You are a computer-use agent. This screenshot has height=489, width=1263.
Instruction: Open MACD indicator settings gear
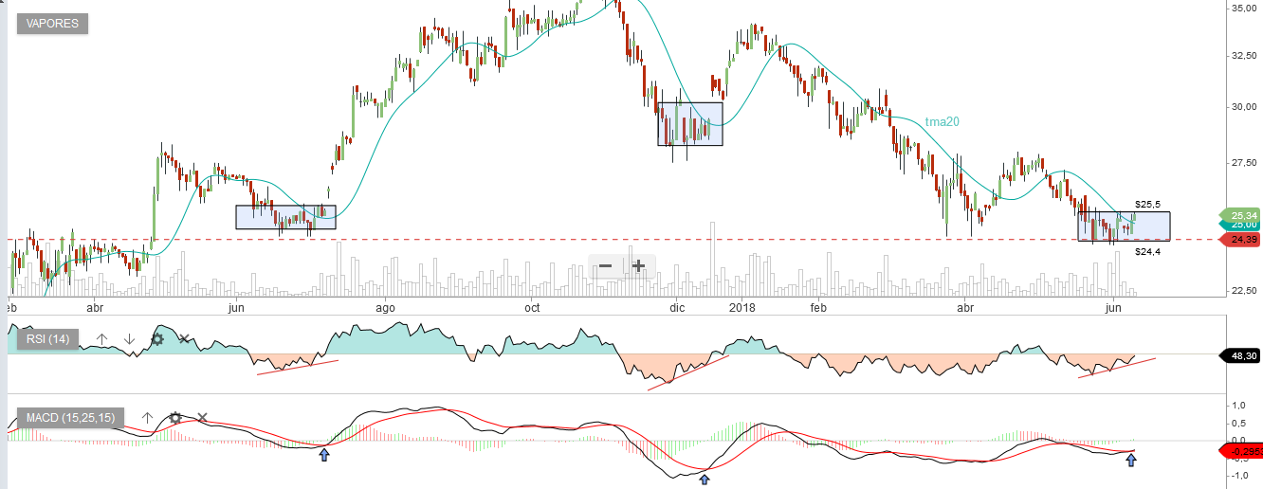(x=174, y=417)
